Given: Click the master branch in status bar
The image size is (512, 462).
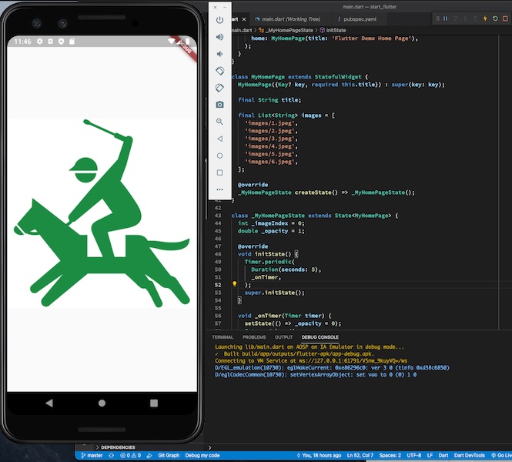Looking at the screenshot, I should 92,456.
